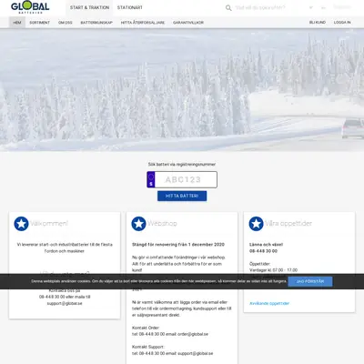Open Garantivillkor page
This screenshot has width=364, height=364.
188,23
